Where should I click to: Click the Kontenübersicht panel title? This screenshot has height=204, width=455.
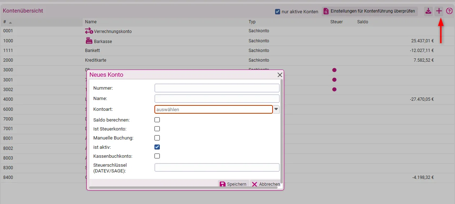pos(23,11)
